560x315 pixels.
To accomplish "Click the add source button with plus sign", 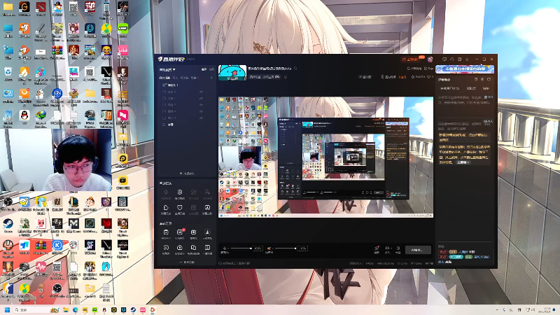I will coord(187,174).
